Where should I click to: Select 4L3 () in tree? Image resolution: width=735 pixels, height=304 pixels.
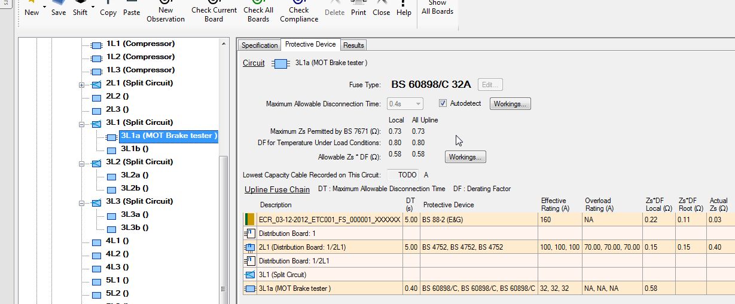[x=117, y=267]
